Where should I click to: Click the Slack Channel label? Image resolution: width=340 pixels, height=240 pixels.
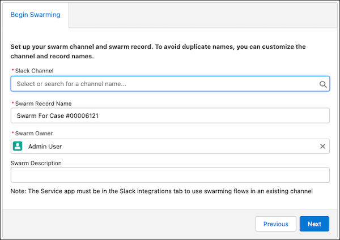coord(34,71)
